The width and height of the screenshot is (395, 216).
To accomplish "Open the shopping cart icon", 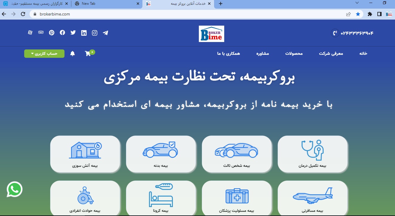I will coord(88,54).
